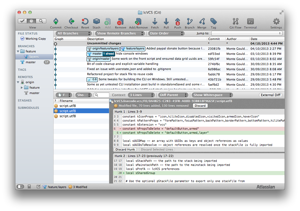Click the Reset toolbar icon

pyautogui.click(x=85, y=21)
